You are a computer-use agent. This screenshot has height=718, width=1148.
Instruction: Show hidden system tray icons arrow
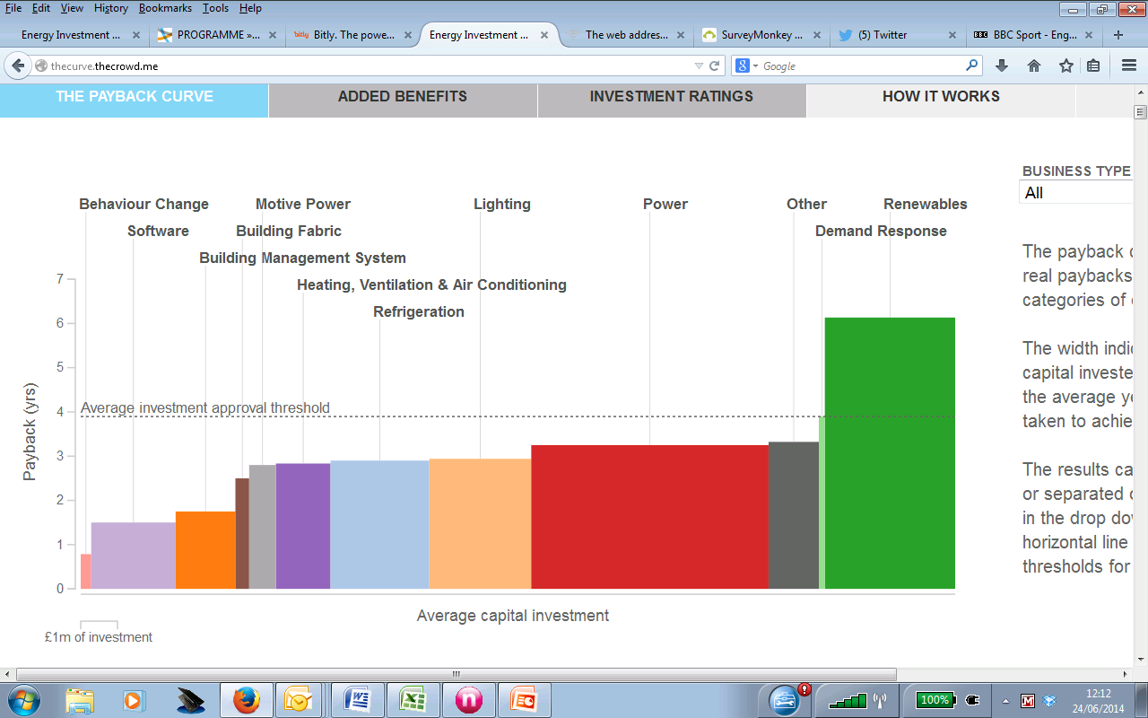point(1005,700)
